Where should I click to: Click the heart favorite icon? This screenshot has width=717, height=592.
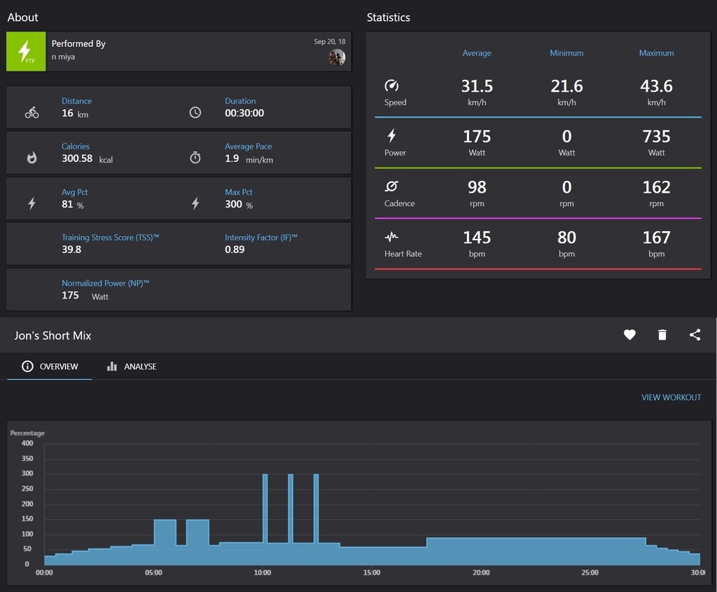tap(629, 335)
